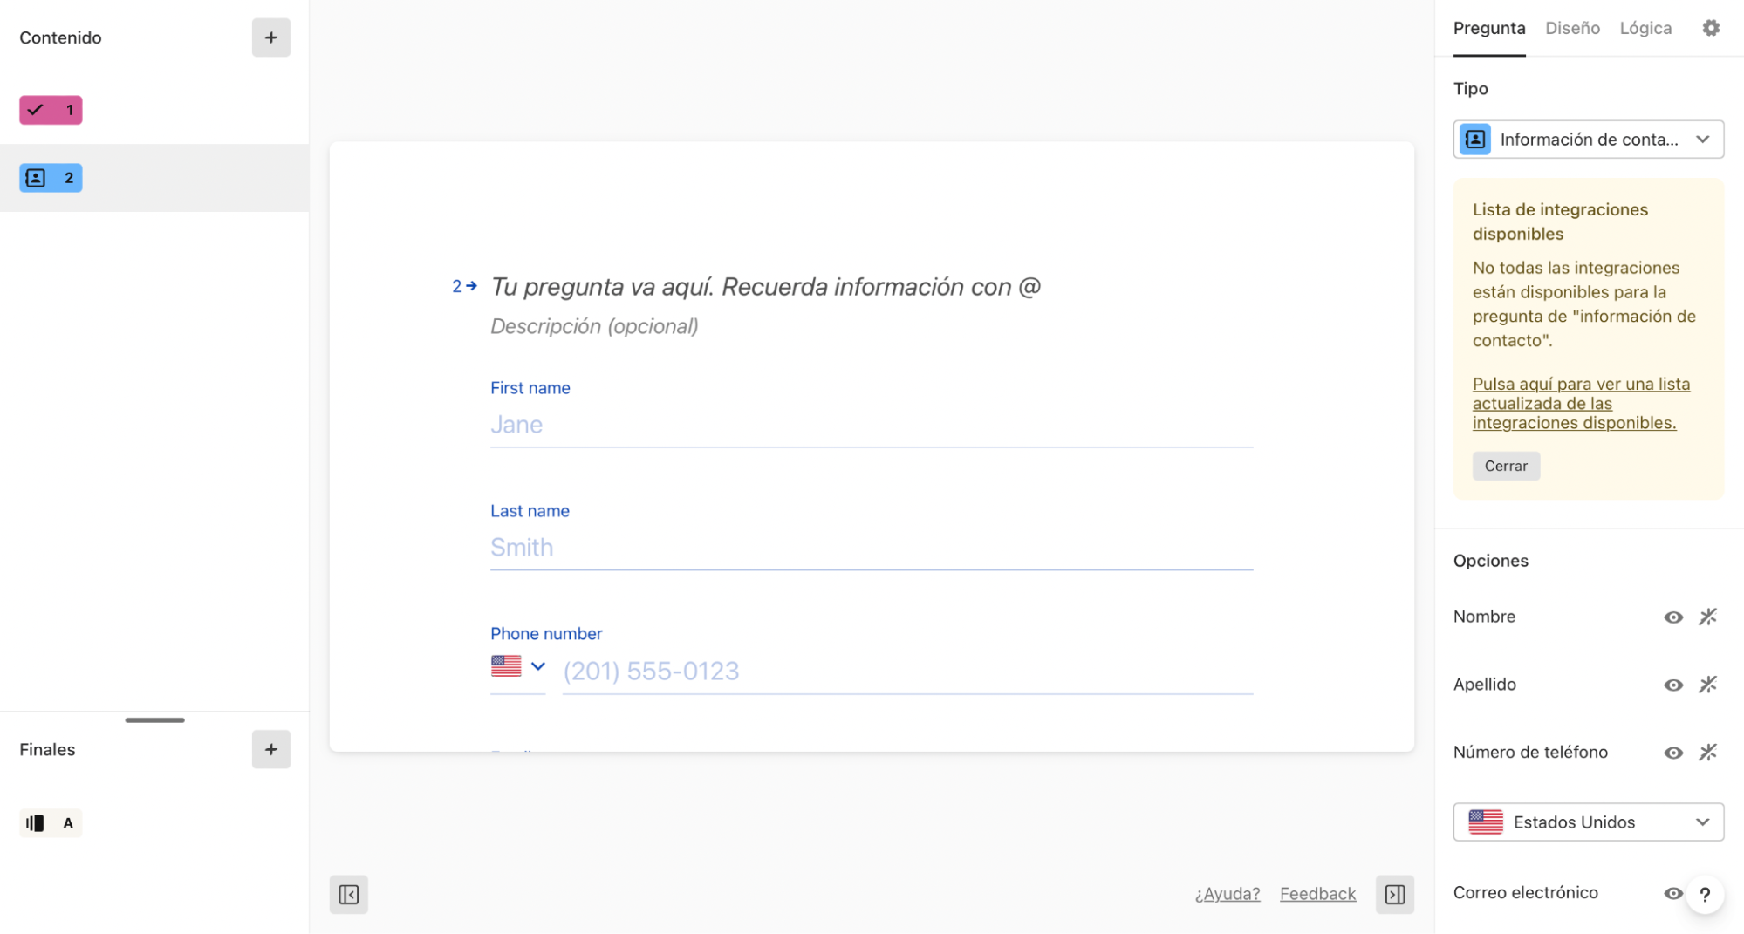The width and height of the screenshot is (1744, 934).
Task: Click the contact info type icon
Action: pos(1475,140)
